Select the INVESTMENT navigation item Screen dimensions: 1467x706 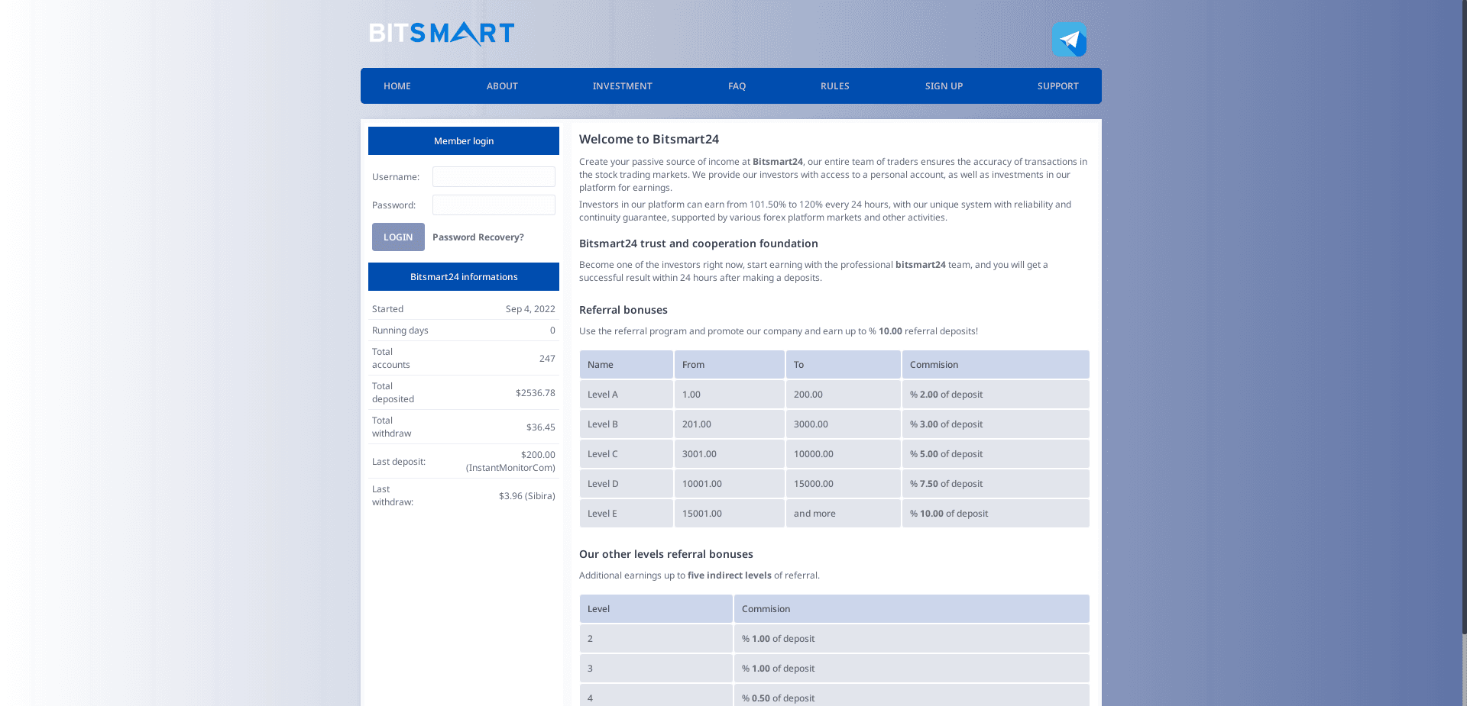click(622, 85)
